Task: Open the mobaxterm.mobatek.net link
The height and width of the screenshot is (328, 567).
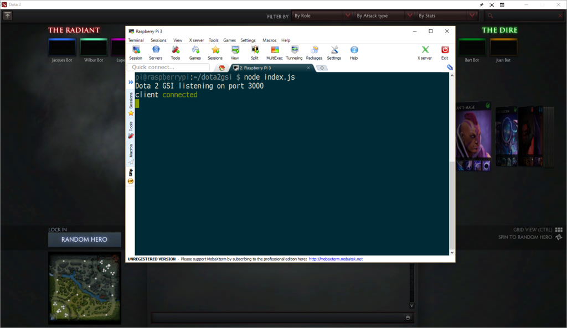Action: [x=336, y=259]
